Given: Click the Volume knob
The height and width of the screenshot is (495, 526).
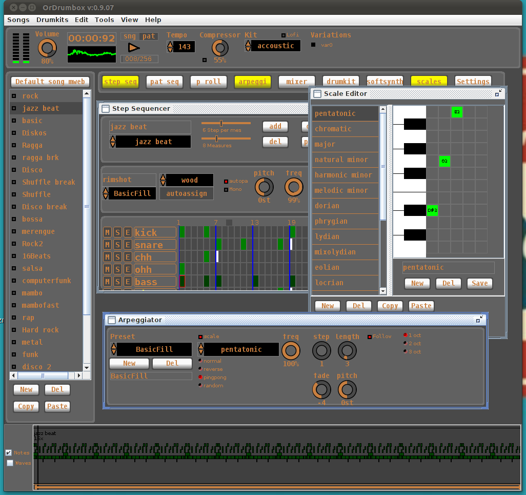Looking at the screenshot, I should [x=47, y=48].
